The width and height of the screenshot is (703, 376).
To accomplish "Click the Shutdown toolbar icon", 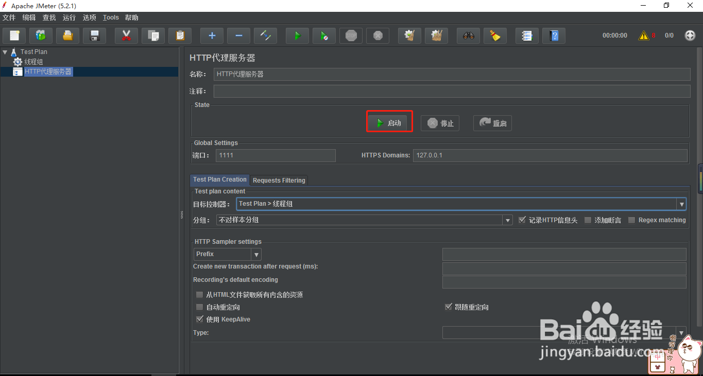I will 378,35.
